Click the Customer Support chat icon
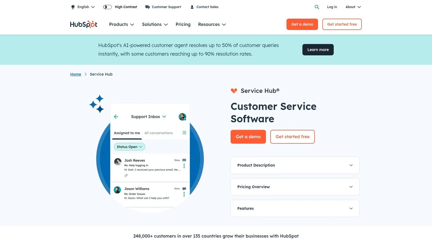Screen dimensions: 432x243 pos(147,7)
